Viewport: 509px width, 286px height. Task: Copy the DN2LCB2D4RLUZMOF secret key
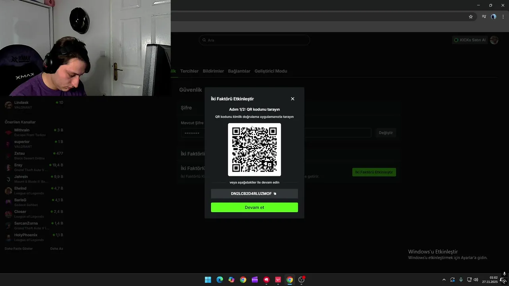[x=275, y=194]
